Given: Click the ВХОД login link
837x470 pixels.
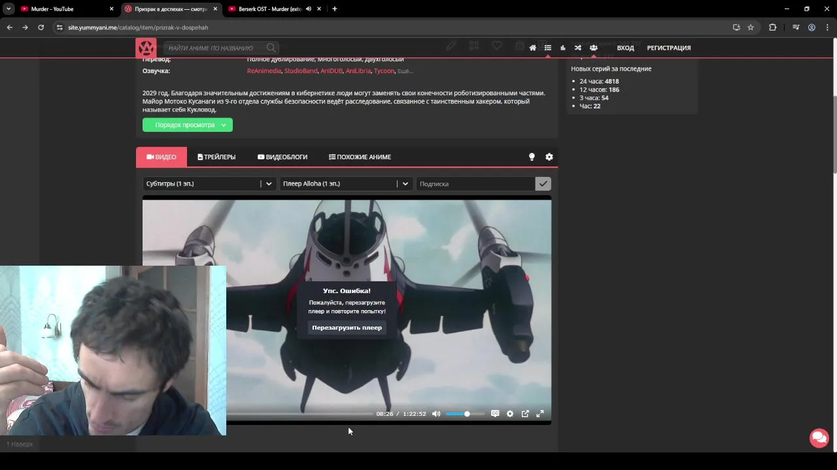Looking at the screenshot, I should click(625, 48).
